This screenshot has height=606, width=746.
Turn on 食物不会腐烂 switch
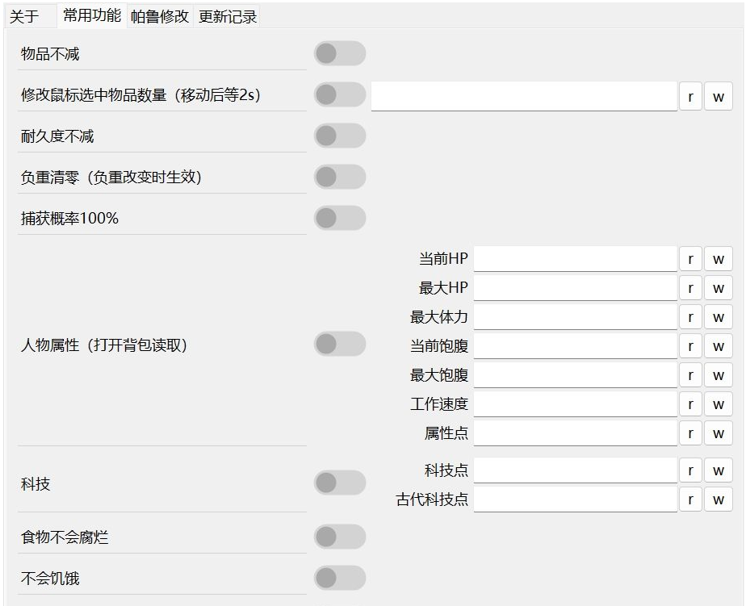coord(339,537)
